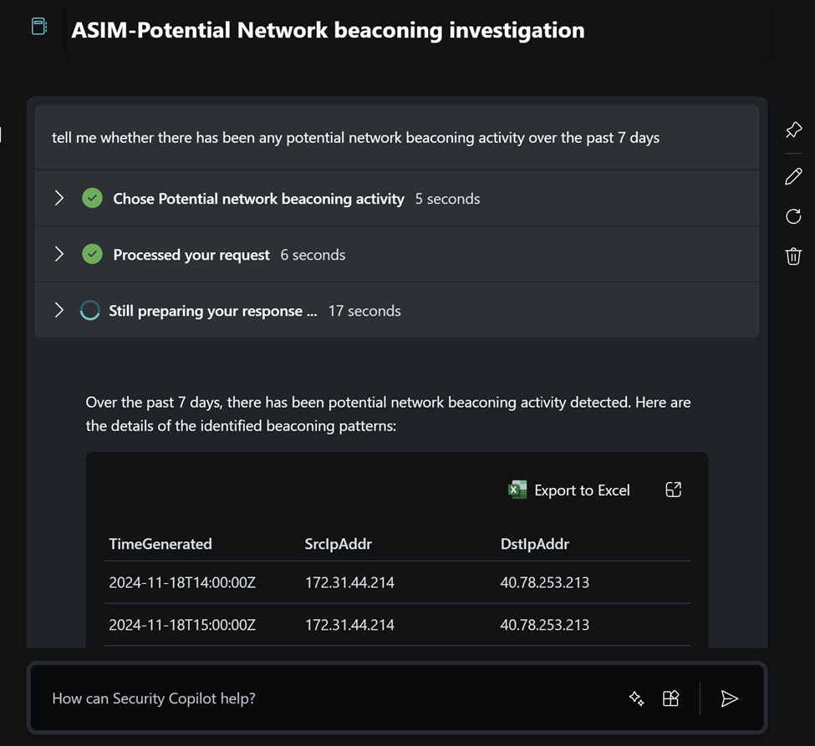This screenshot has width=815, height=746.
Task: Edit the prompt using the pencil icon
Action: [793, 176]
